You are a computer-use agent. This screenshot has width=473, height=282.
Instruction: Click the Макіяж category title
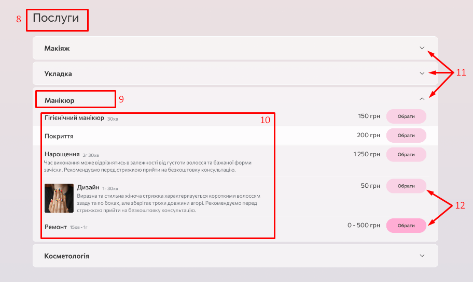pos(57,48)
